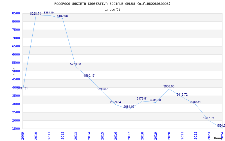Click the 2959.84 data label
Viewport: 225px width, 141px height.
point(115,102)
